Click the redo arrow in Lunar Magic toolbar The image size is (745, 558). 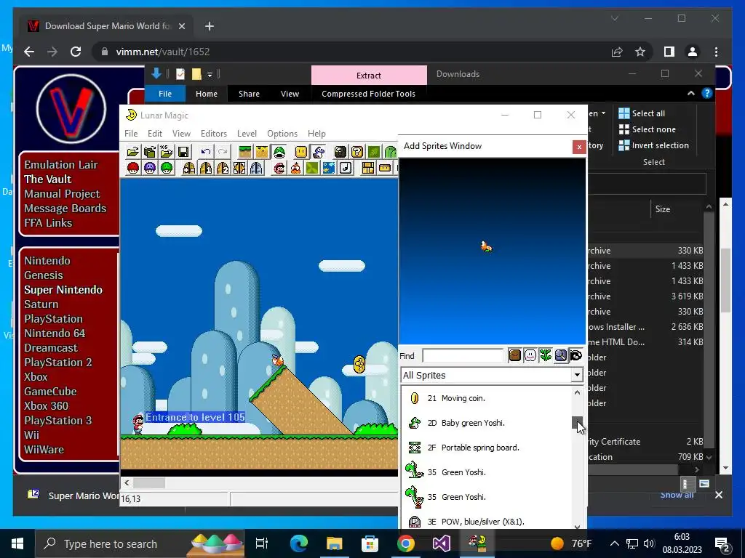[x=223, y=152]
